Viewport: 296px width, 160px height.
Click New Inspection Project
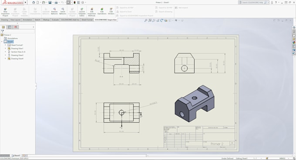click(5, 12)
